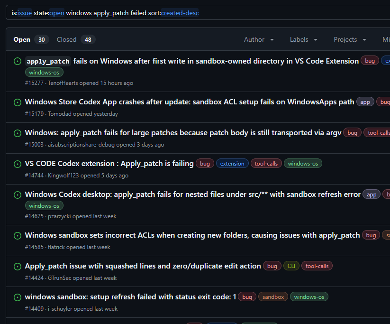
Task: Click open-issue icon for #15179 row
Action: coord(18,102)
